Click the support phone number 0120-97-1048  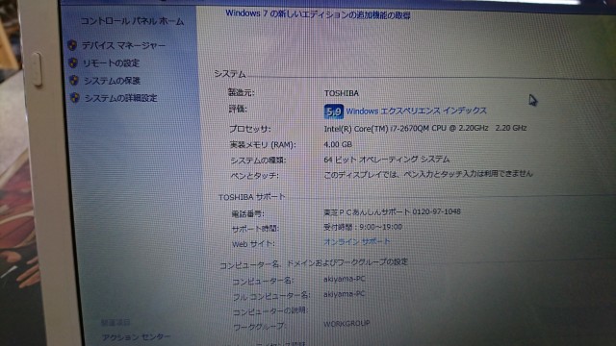tap(436, 211)
